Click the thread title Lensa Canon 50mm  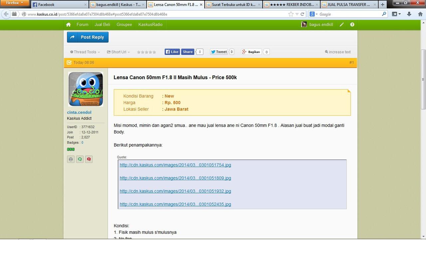(x=175, y=77)
